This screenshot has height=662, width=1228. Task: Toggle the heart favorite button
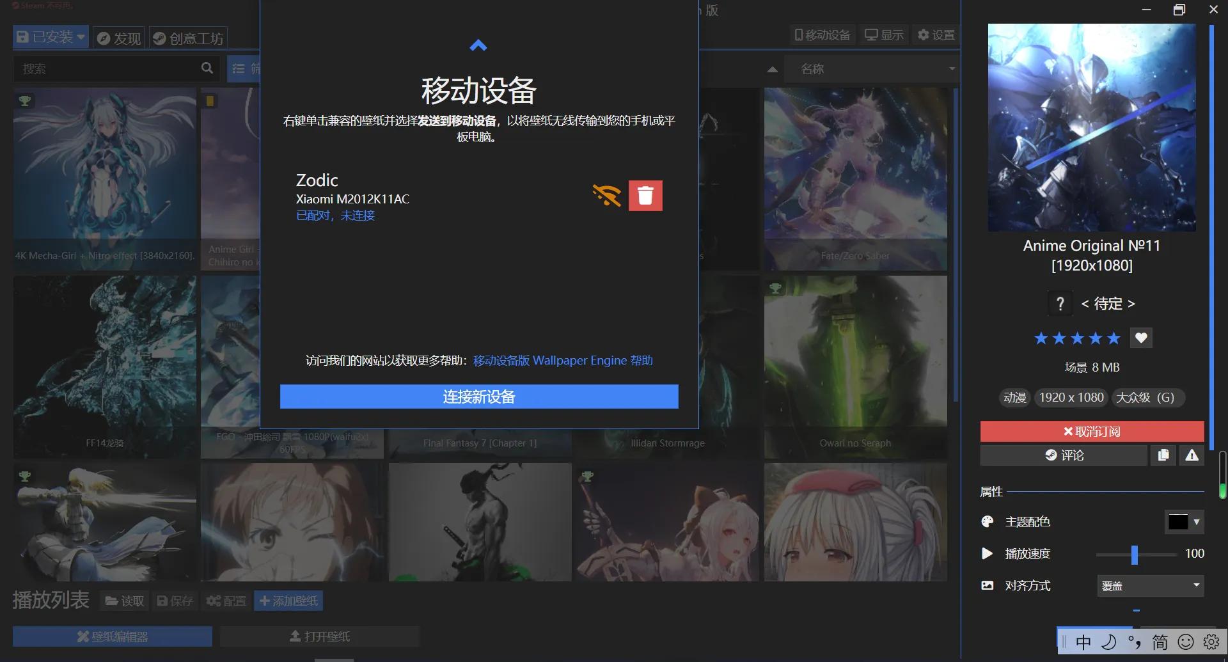pyautogui.click(x=1141, y=338)
